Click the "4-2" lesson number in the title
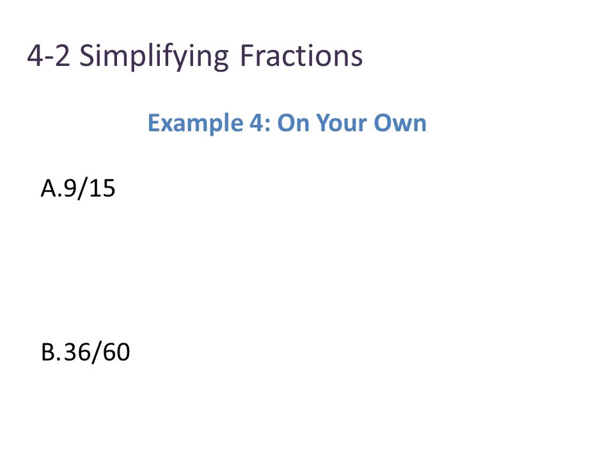Screen dimensions: 614x461 coord(49,55)
